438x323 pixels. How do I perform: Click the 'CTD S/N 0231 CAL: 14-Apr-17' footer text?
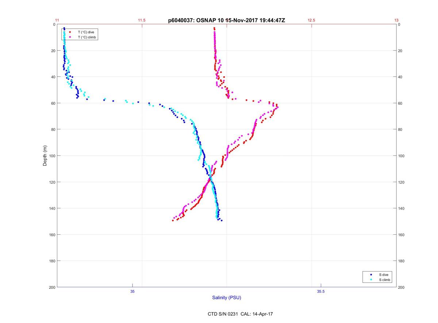click(240, 314)
